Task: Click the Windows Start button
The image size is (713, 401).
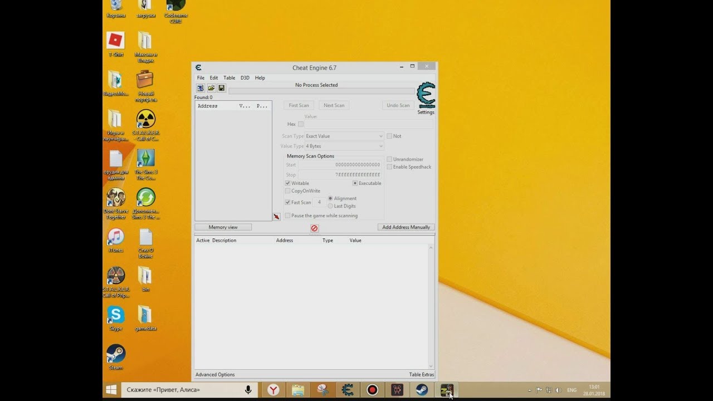Action: (x=111, y=390)
